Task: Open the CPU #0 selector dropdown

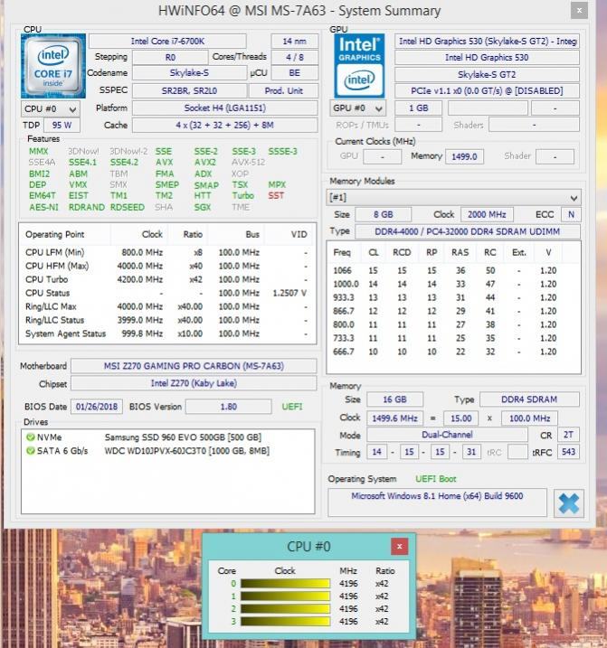Action: (x=50, y=109)
